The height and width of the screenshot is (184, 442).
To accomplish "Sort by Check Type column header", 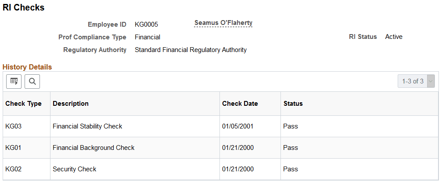I will coord(23,104).
